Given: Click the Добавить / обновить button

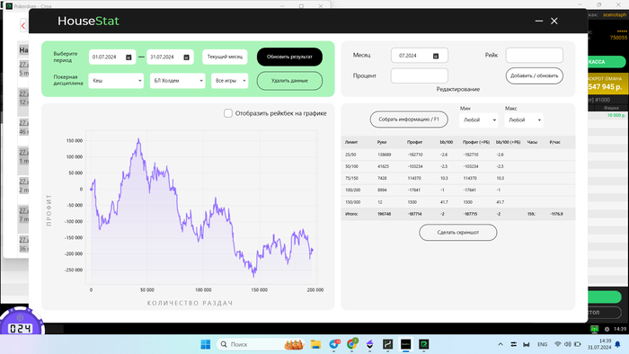Looking at the screenshot, I should pyautogui.click(x=535, y=75).
